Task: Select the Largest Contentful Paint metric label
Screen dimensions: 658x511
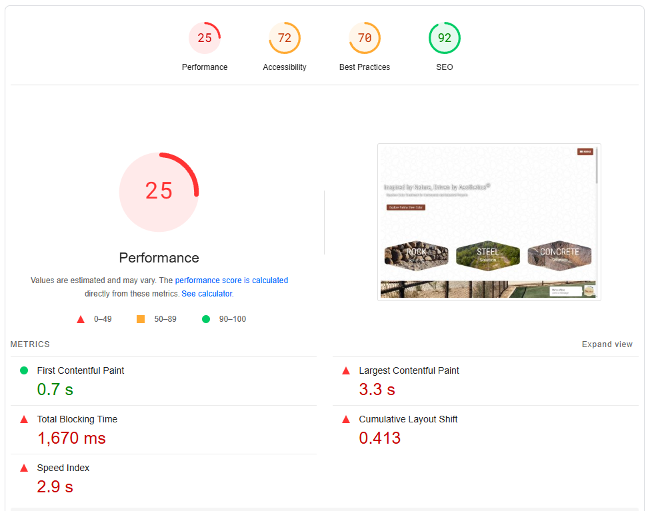Action: [x=409, y=370]
